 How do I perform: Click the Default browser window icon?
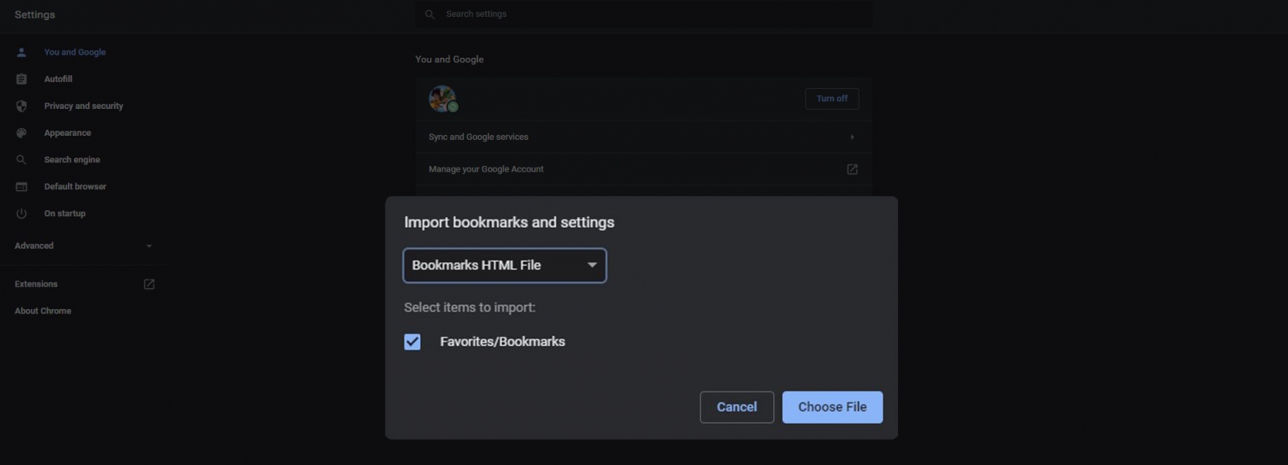coord(22,186)
